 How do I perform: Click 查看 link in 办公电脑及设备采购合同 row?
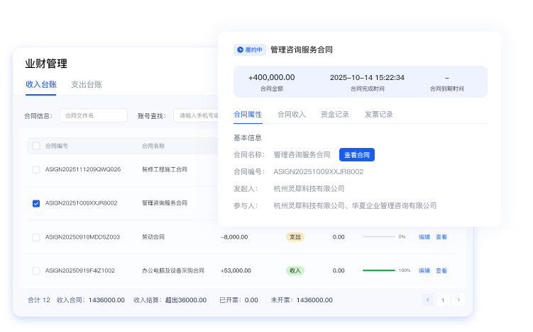[x=441, y=270]
